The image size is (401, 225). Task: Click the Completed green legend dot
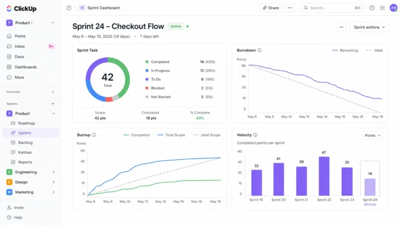click(x=147, y=62)
